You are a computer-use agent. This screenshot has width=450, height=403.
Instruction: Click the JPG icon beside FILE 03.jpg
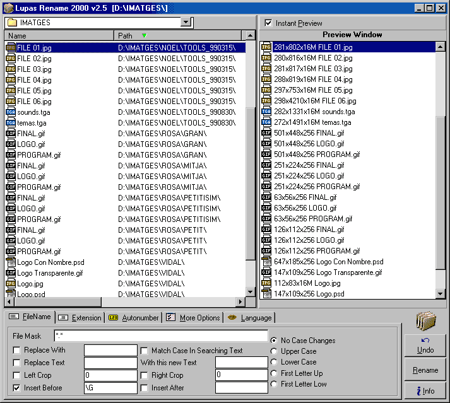pyautogui.click(x=11, y=69)
